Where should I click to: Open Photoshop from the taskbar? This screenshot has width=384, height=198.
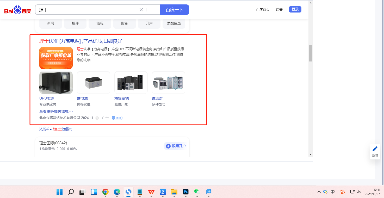point(186,192)
